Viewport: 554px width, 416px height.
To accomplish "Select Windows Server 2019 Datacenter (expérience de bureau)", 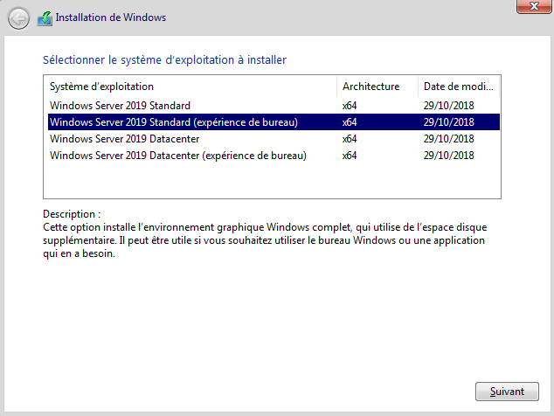I will [178, 156].
